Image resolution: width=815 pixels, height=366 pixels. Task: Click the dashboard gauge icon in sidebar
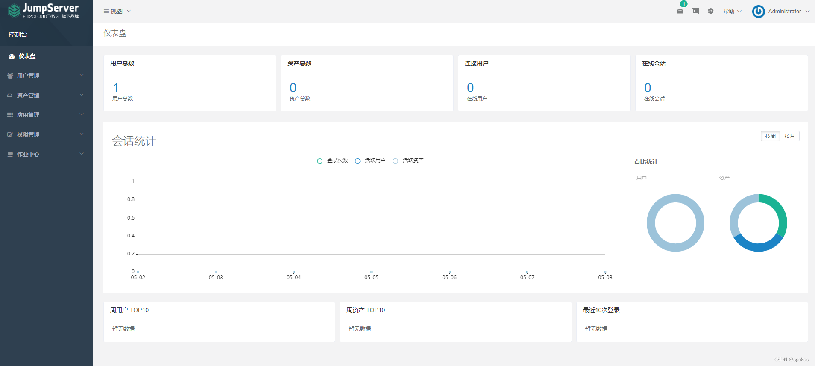click(12, 56)
